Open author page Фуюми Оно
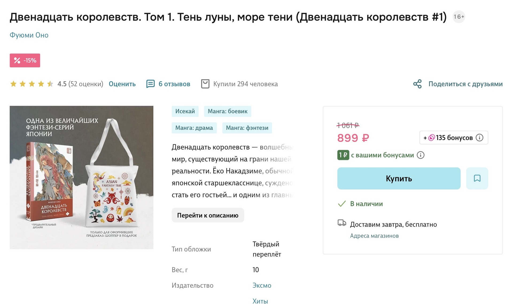Screen dimensions: 513x304 coord(29,35)
